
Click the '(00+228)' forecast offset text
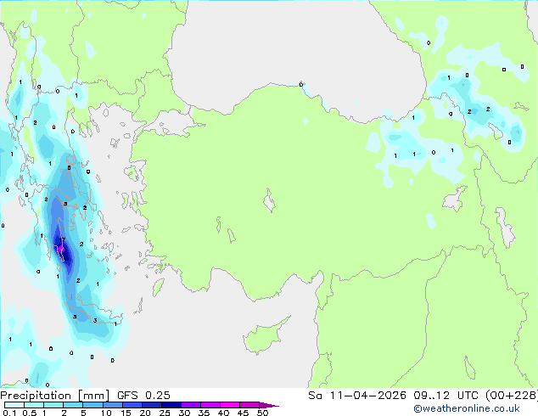click(511, 396)
